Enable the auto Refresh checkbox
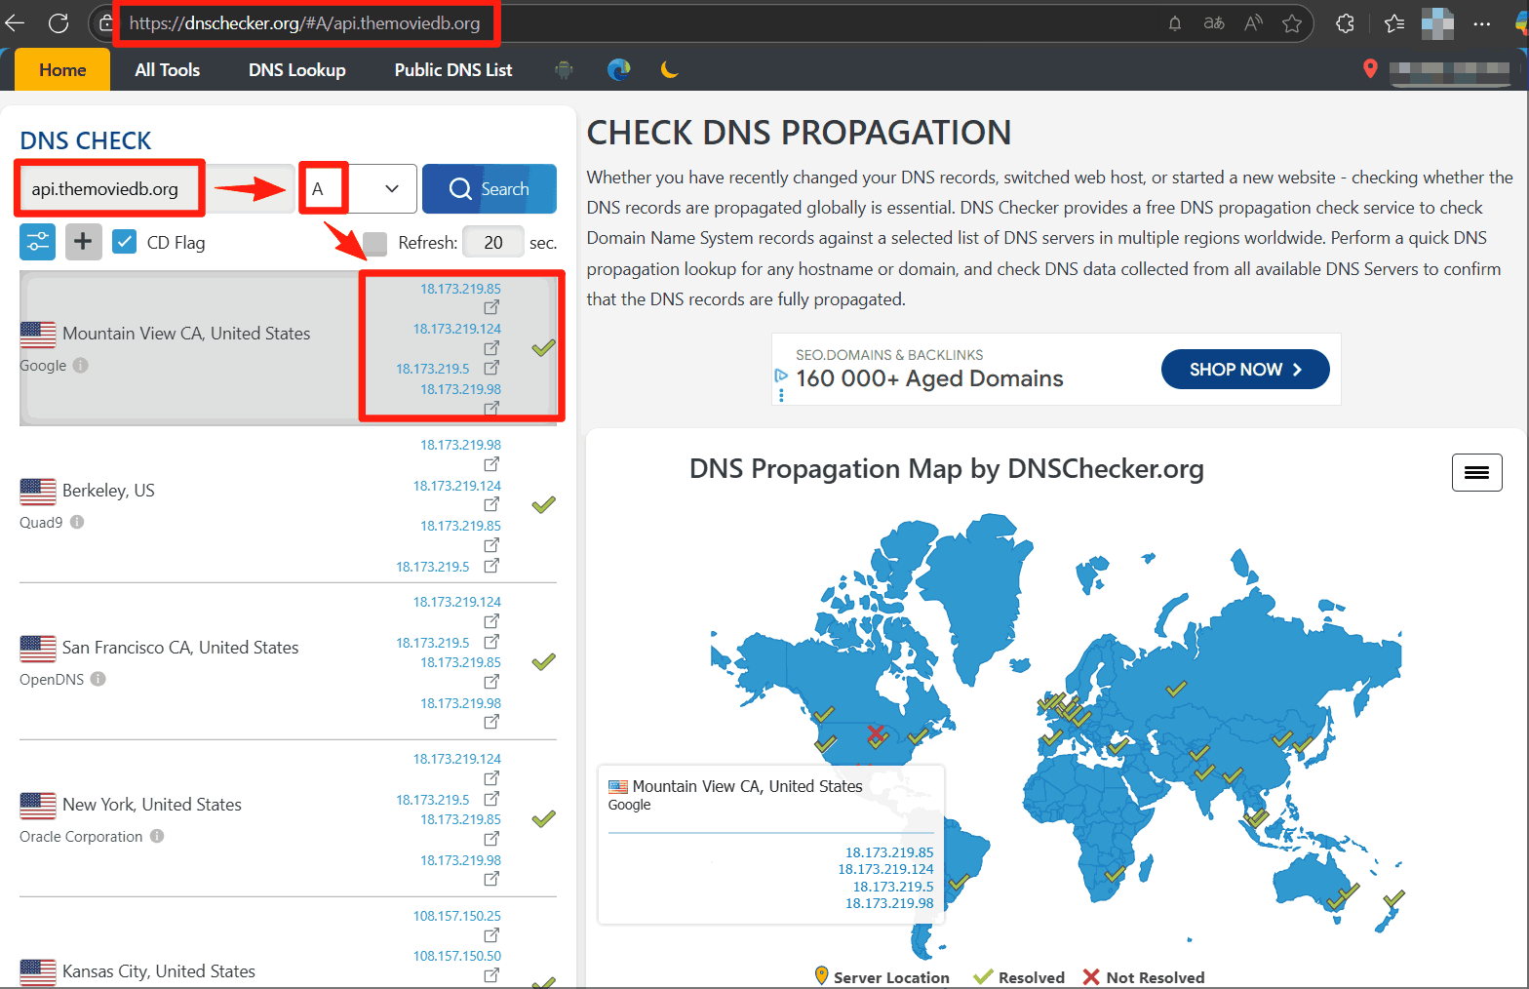 (x=374, y=243)
